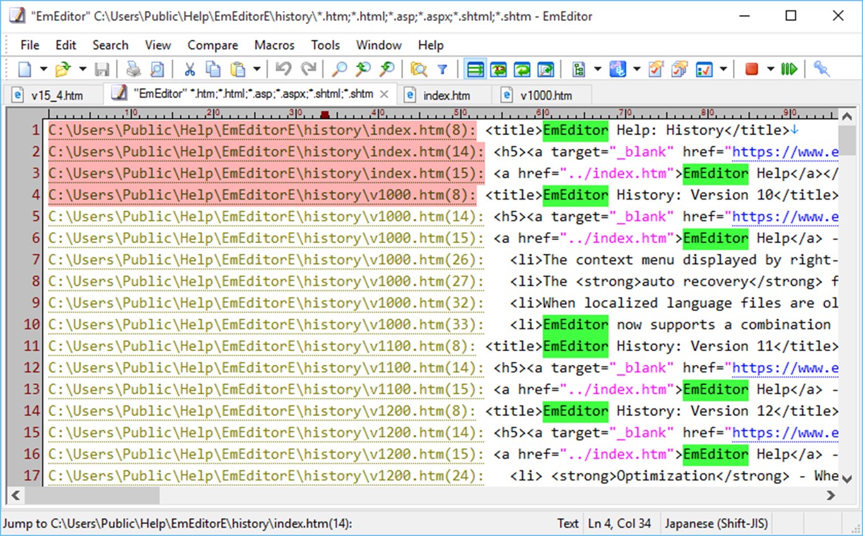
Task: Toggle Wrap by Characters mode
Action: click(x=498, y=69)
